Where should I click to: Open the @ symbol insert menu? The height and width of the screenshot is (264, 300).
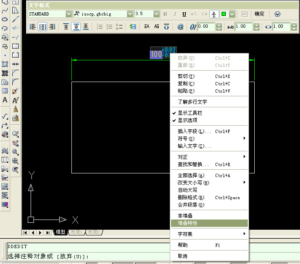180,27
